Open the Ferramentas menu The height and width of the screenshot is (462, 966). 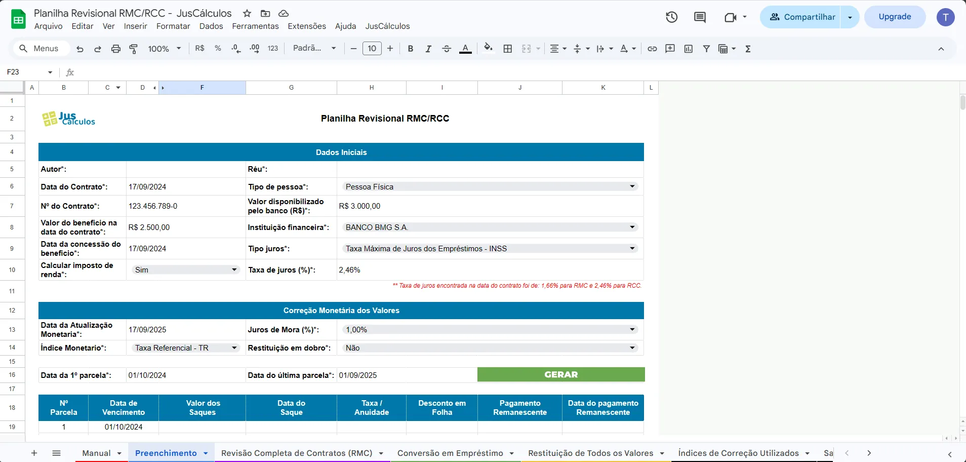(255, 26)
